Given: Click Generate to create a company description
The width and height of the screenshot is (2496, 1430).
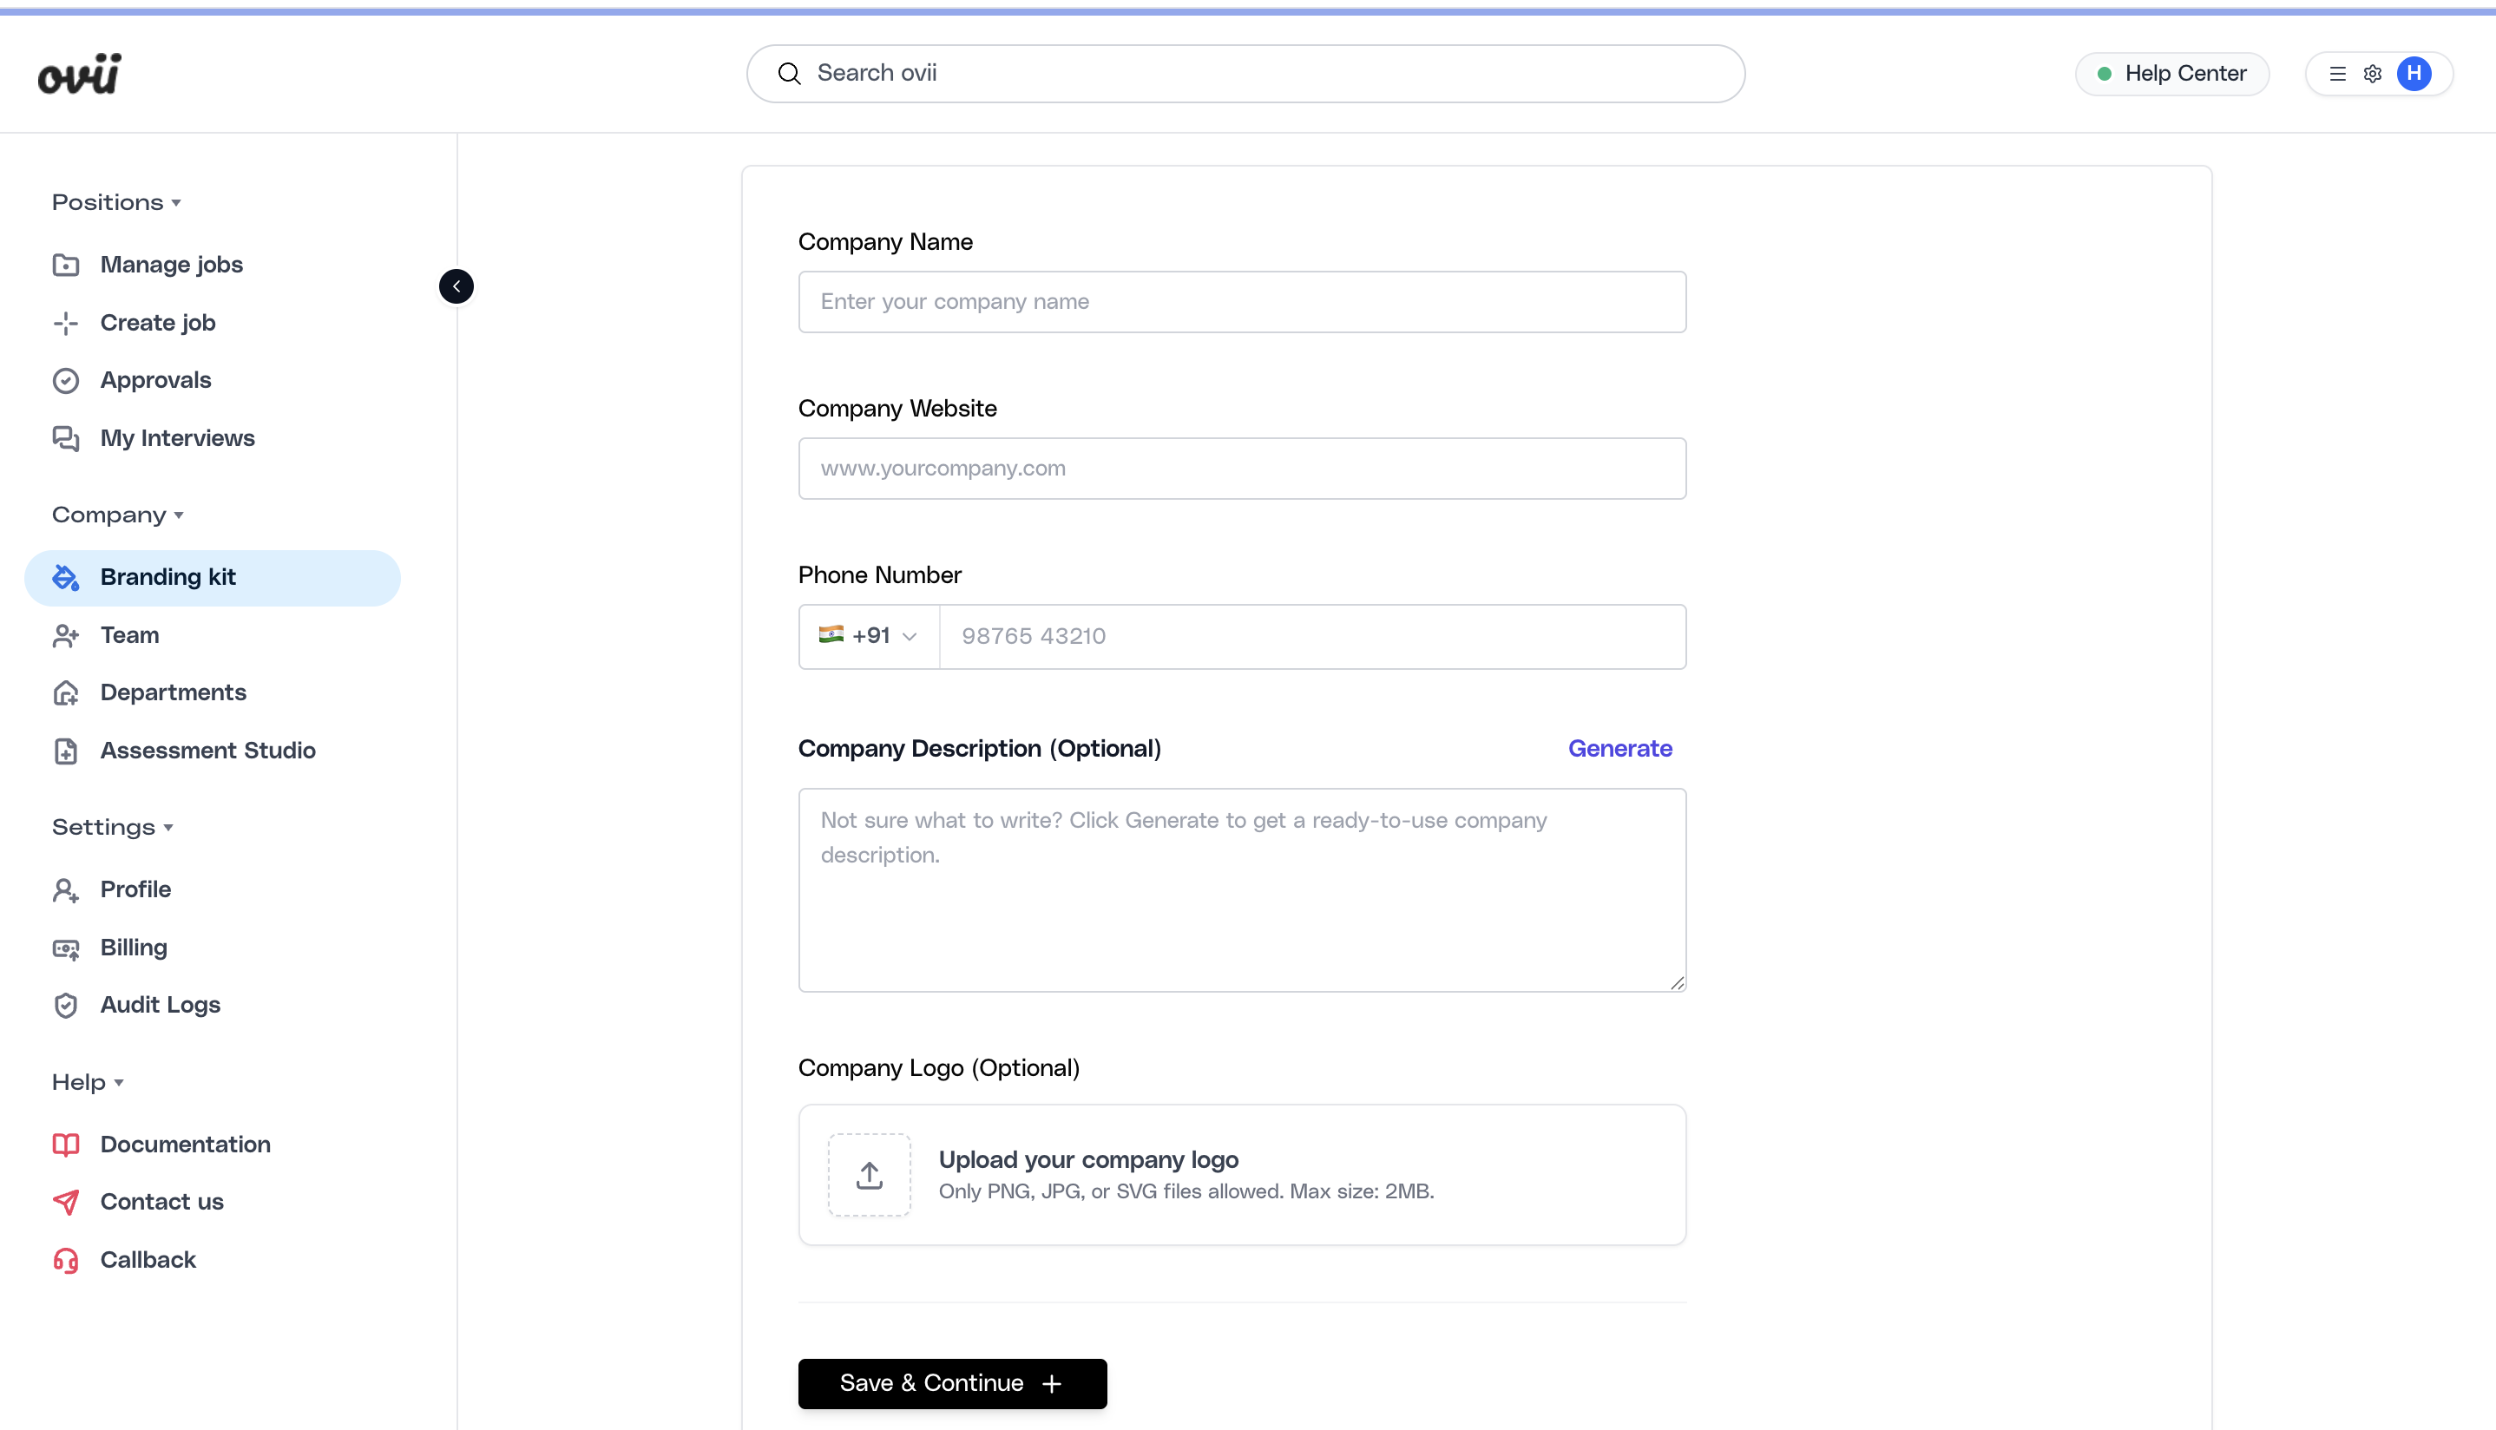Looking at the screenshot, I should pos(1619,748).
